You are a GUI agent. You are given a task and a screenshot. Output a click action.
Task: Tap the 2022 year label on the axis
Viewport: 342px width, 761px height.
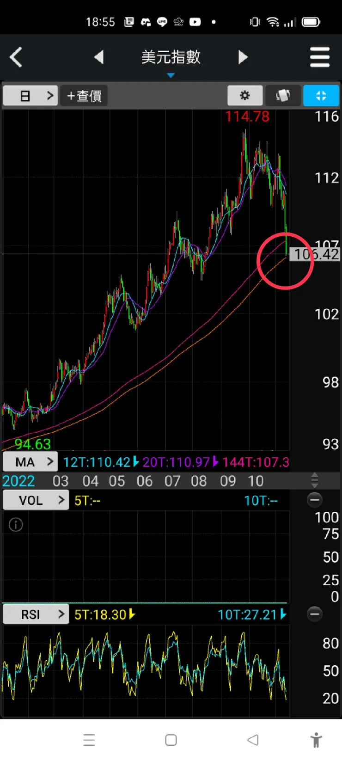click(x=18, y=481)
